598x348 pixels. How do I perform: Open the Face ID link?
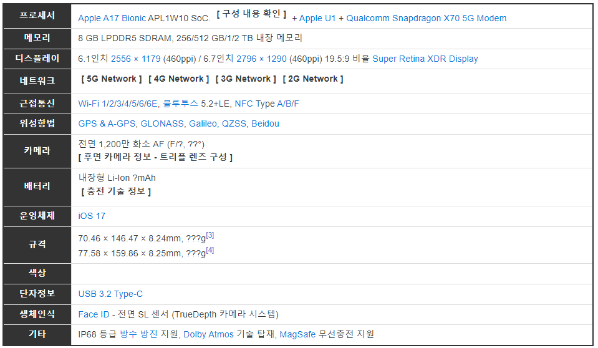click(94, 314)
